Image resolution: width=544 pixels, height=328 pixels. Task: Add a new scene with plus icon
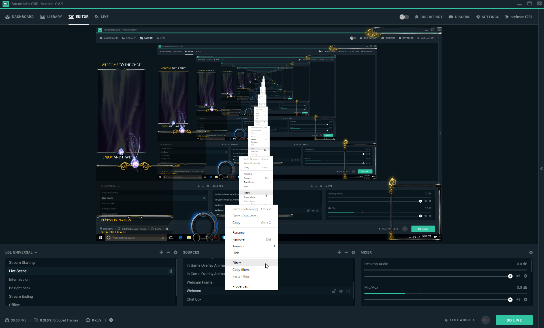coord(161,252)
